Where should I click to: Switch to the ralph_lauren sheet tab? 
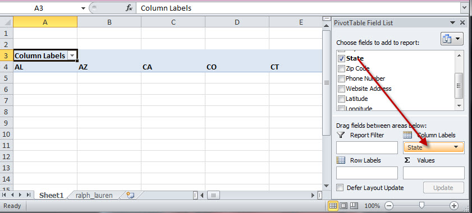(x=94, y=195)
